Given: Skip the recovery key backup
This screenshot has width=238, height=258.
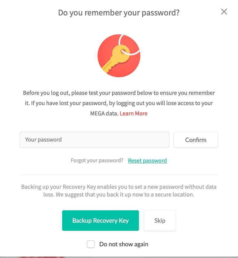Looking at the screenshot, I should (160, 221).
